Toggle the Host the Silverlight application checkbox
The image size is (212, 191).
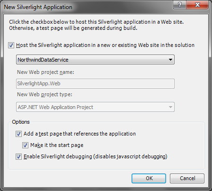pyautogui.click(x=11, y=45)
